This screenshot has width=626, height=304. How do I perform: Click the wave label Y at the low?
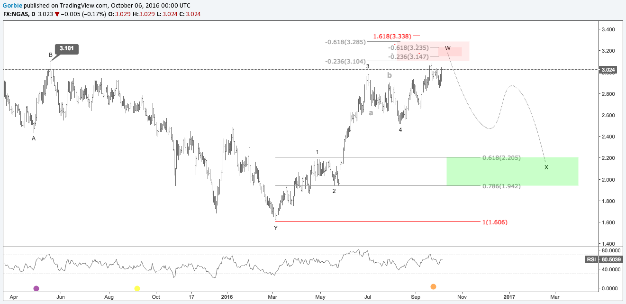276,228
